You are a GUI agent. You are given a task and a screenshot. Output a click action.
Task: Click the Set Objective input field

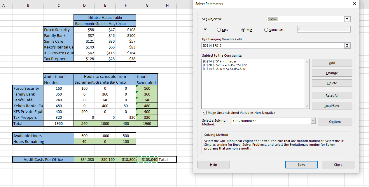(x=305, y=19)
